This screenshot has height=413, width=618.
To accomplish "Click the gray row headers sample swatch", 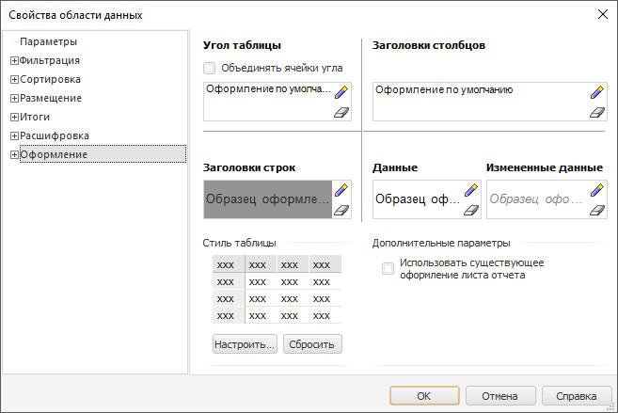I will [x=267, y=199].
